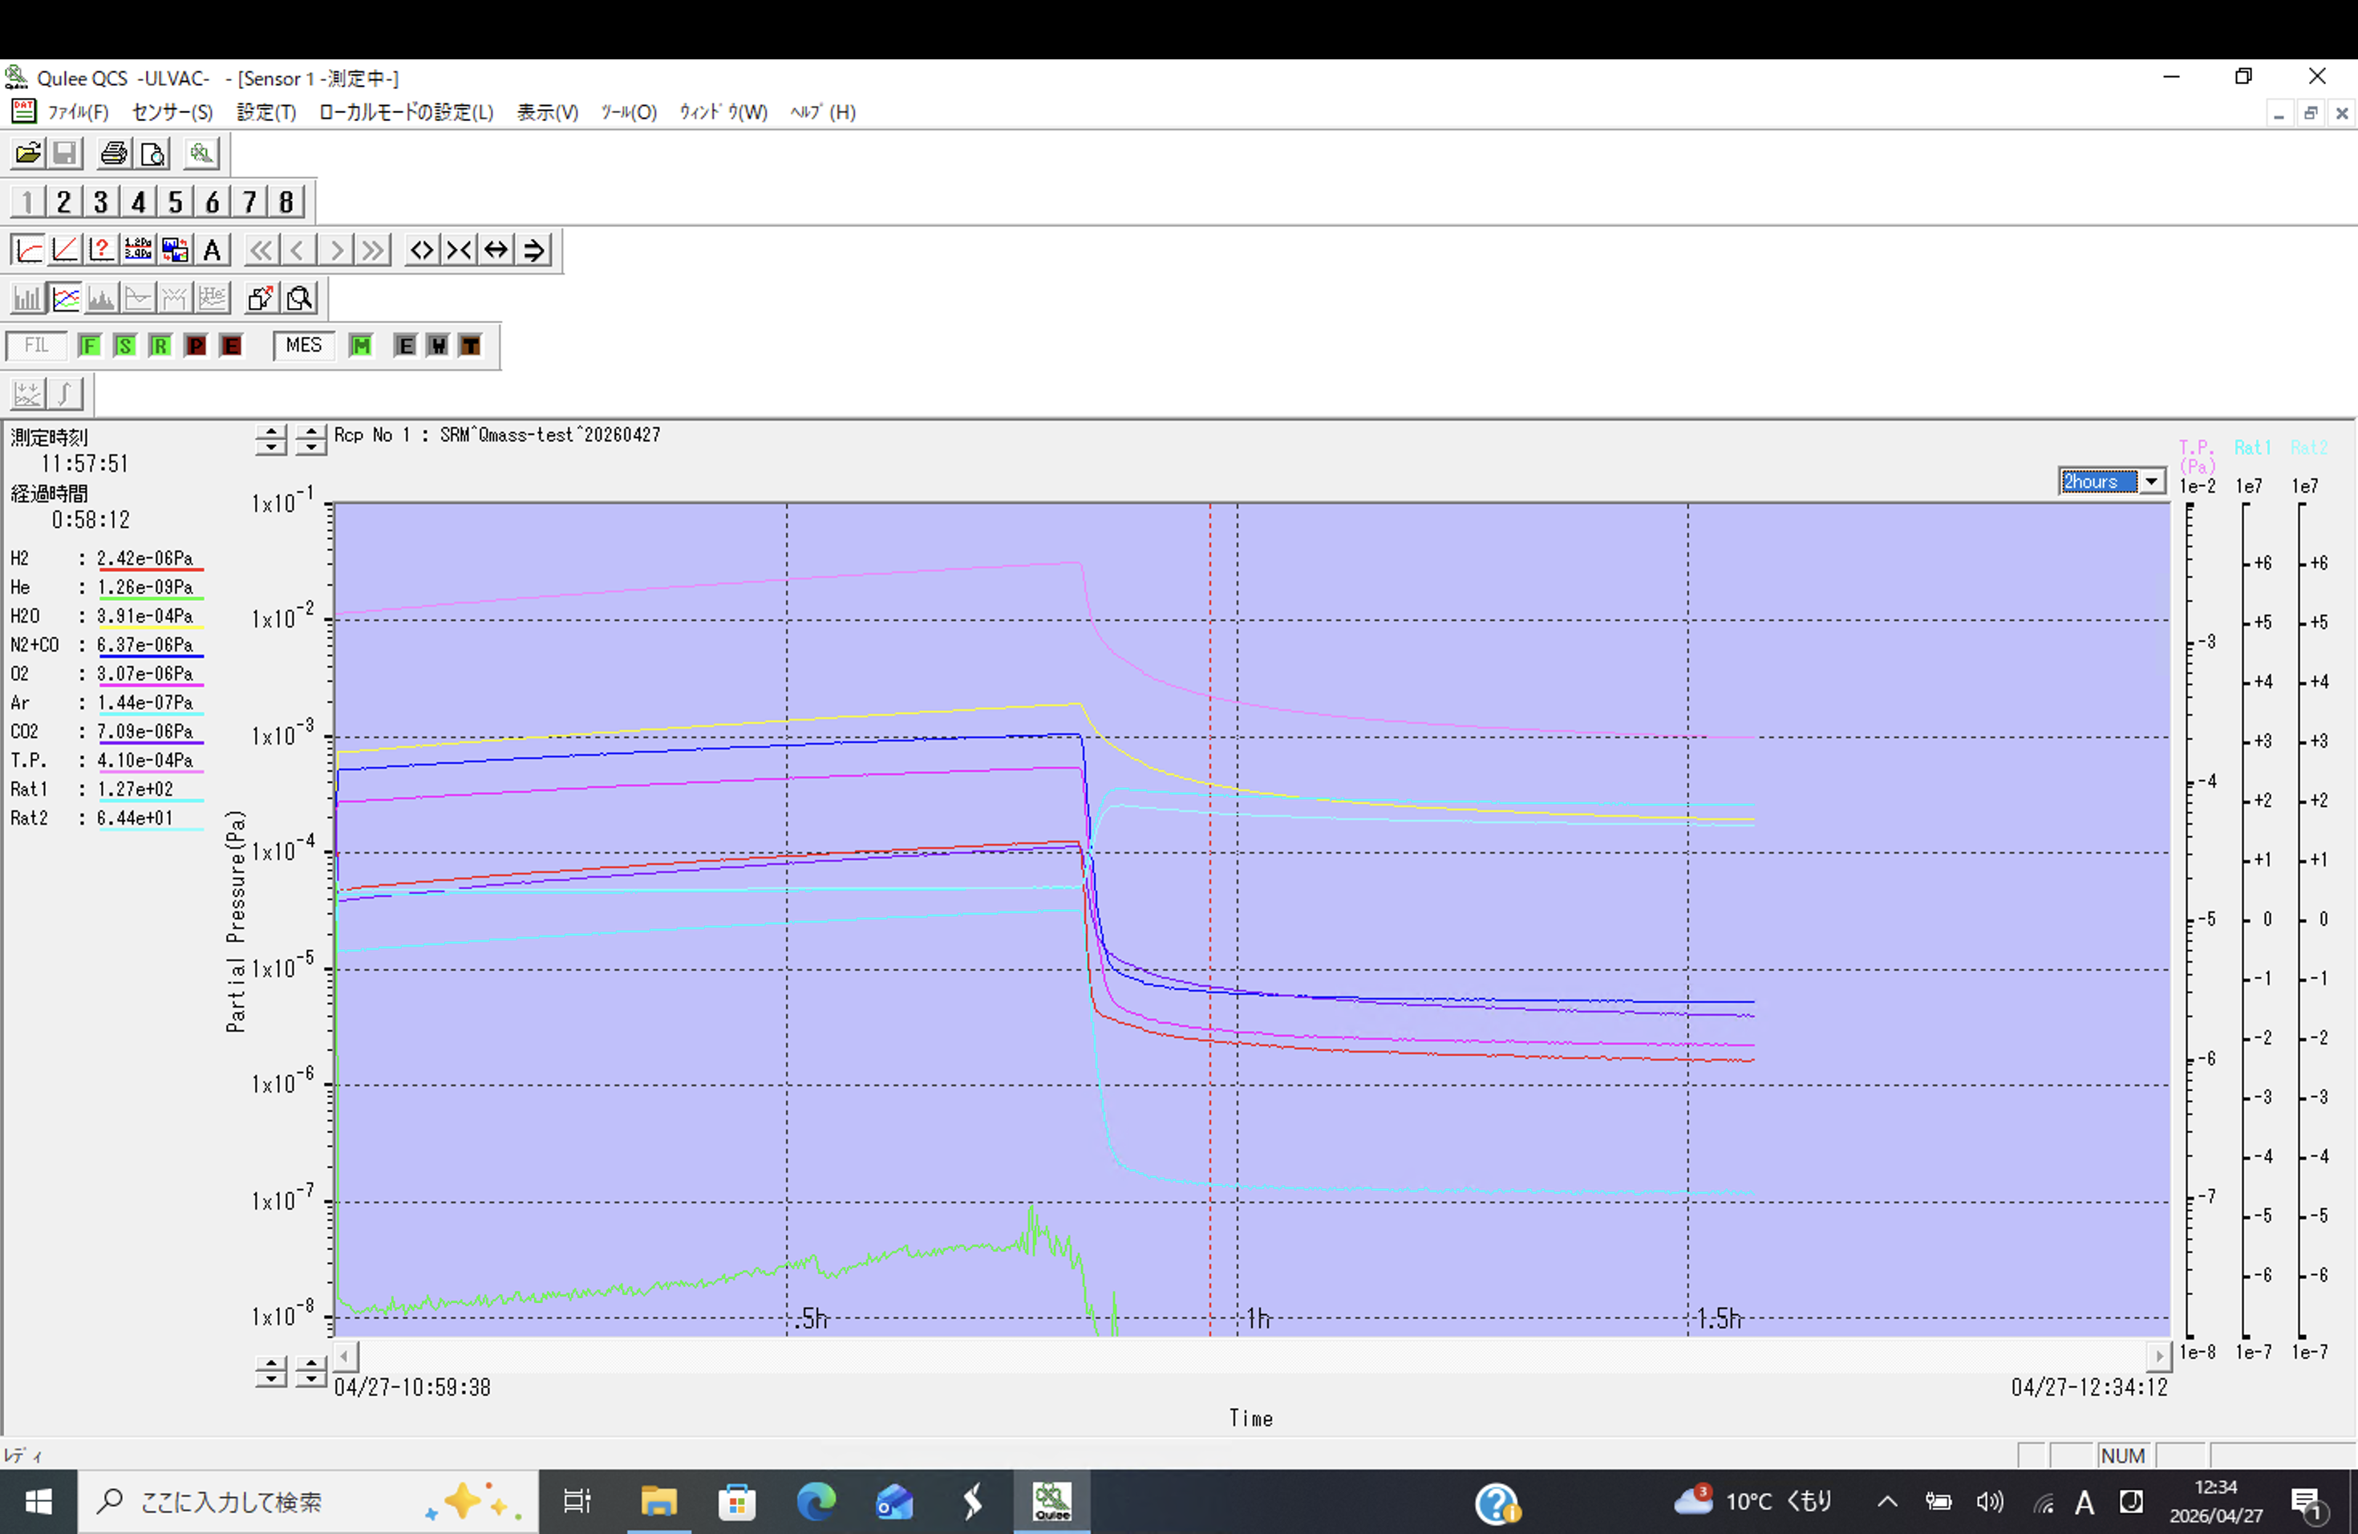
Task: Toggle the green S status indicator
Action: tap(125, 346)
